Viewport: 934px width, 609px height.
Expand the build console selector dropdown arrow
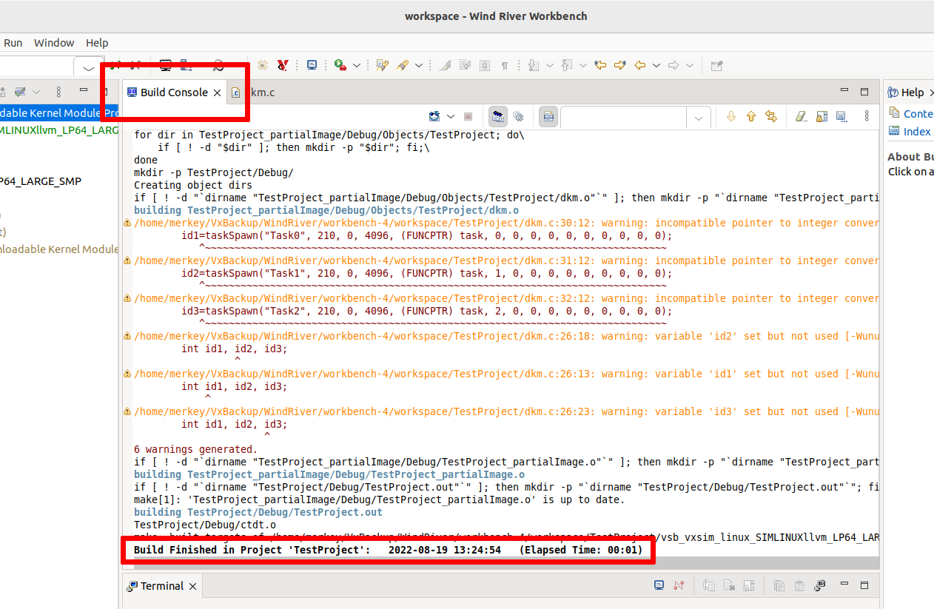point(451,116)
